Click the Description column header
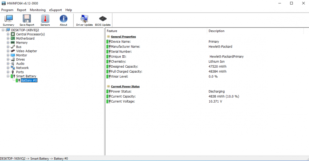Viewport: 309px width, 161px height. [216, 31]
